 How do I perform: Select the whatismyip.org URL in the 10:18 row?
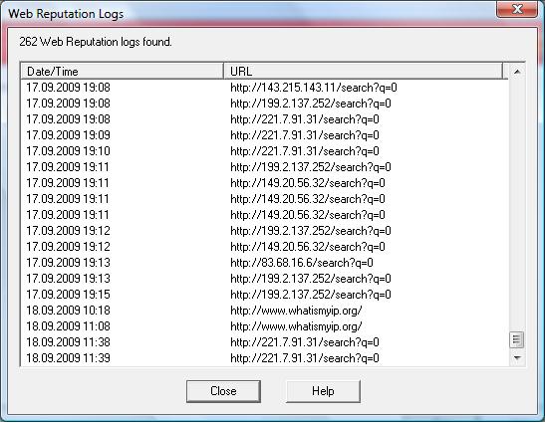pyautogui.click(x=296, y=311)
